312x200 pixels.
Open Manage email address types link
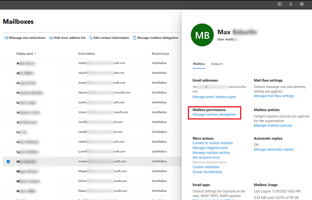214,97
